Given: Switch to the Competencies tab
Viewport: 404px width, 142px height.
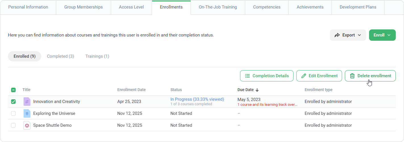Looking at the screenshot, I should tap(266, 7).
